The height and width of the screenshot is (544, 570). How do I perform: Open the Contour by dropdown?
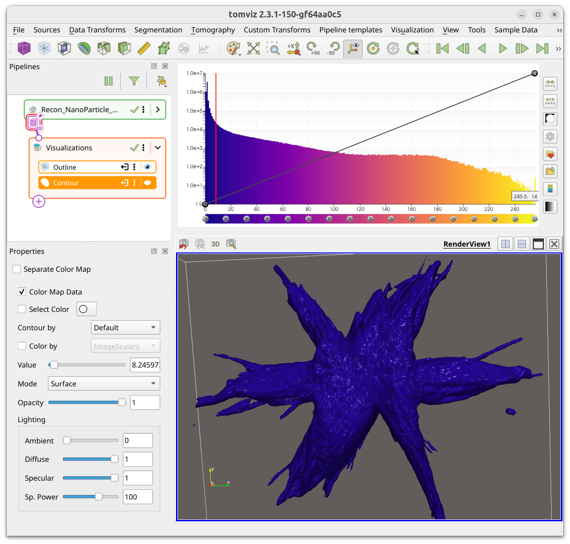point(125,328)
